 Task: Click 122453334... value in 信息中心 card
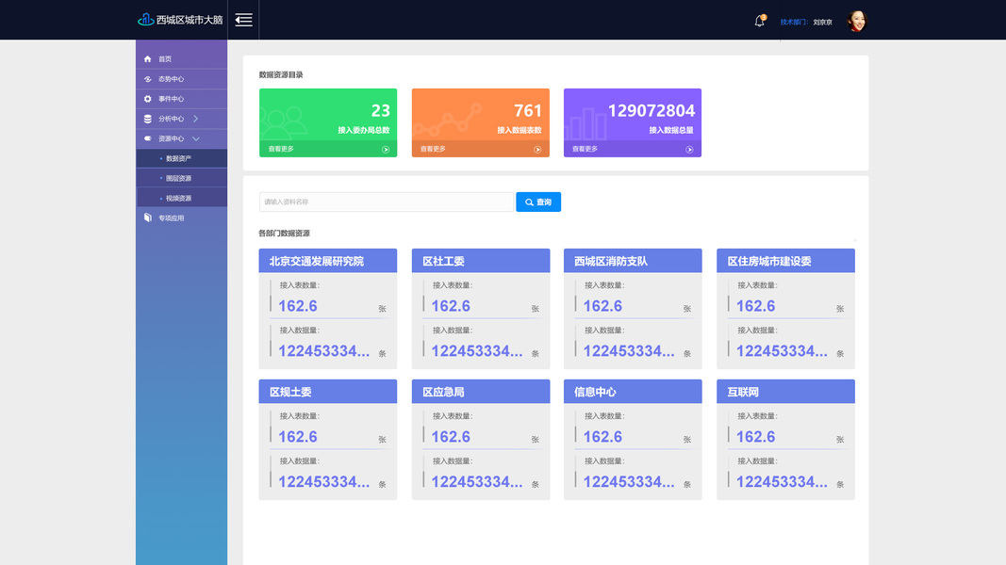click(629, 482)
